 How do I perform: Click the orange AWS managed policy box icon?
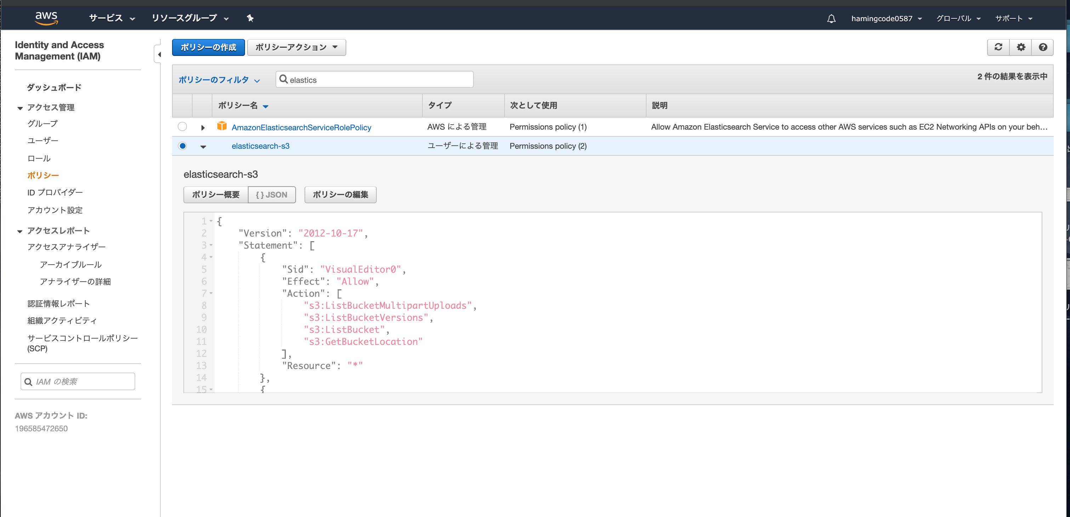click(x=222, y=126)
